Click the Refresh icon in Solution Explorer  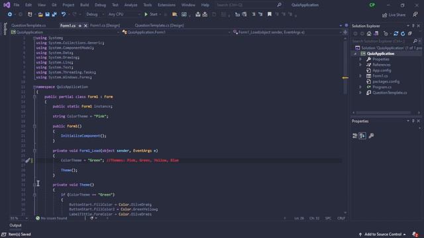point(403,34)
